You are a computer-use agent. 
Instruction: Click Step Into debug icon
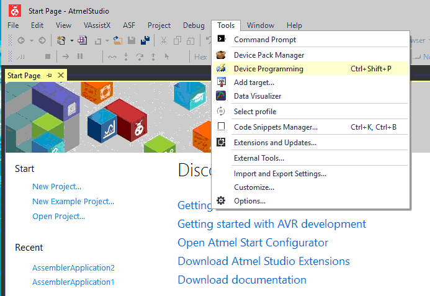click(x=126, y=56)
